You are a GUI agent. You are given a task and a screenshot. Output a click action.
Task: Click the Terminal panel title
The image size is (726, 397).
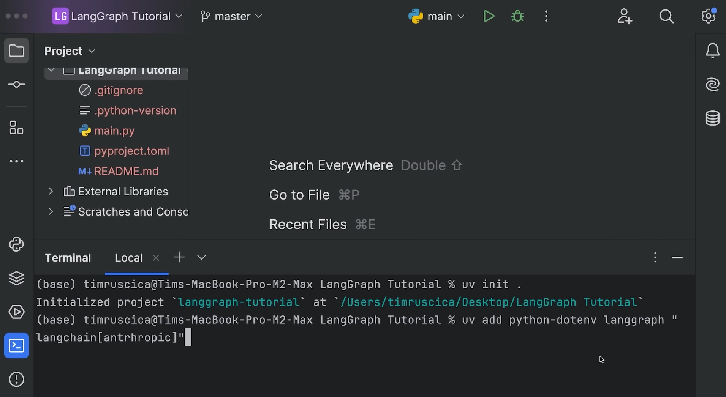68,258
